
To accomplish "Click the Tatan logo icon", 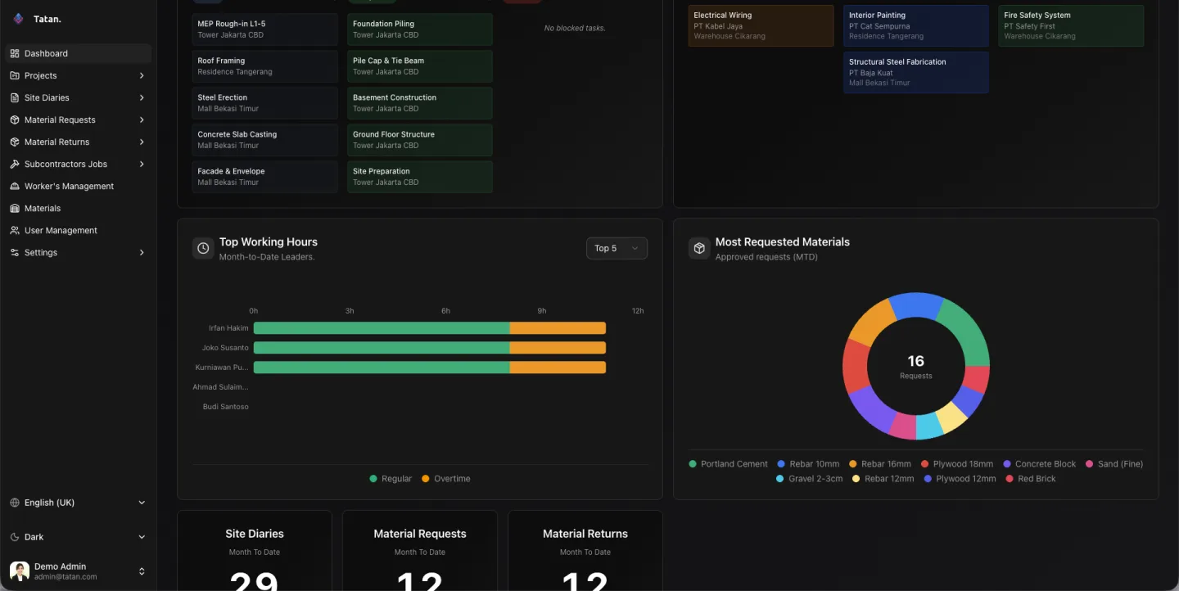I will click(18, 18).
